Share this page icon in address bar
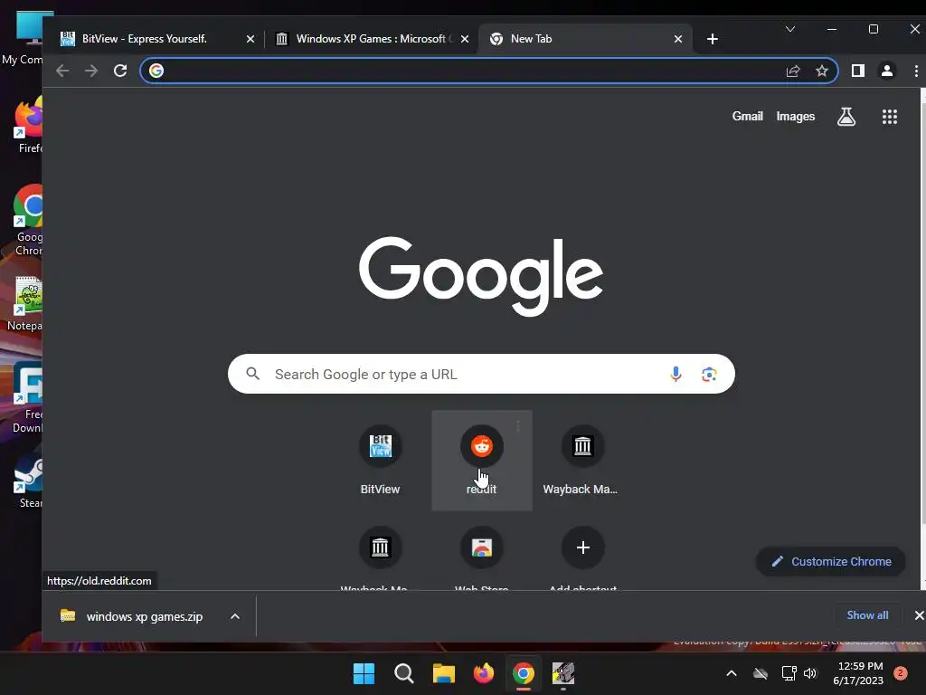926x695 pixels. click(x=793, y=71)
